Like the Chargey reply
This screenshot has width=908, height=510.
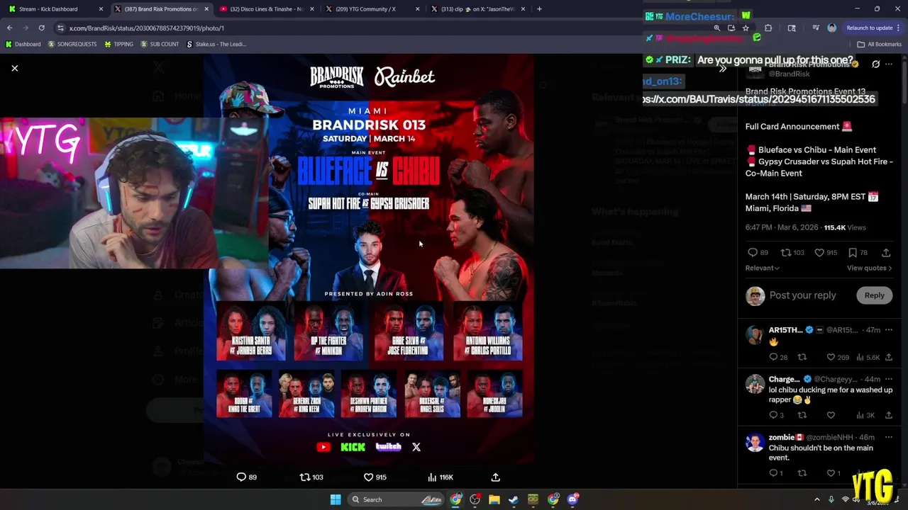(831, 415)
